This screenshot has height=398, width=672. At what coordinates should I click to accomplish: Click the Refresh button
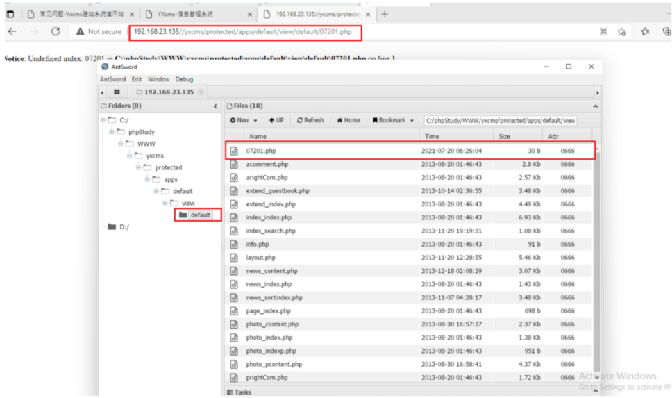pyautogui.click(x=310, y=121)
